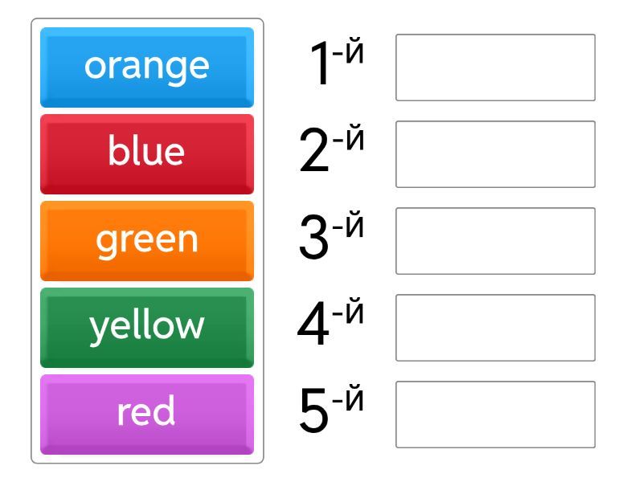
Task: Select the yellow word tile
Action: [x=146, y=327]
